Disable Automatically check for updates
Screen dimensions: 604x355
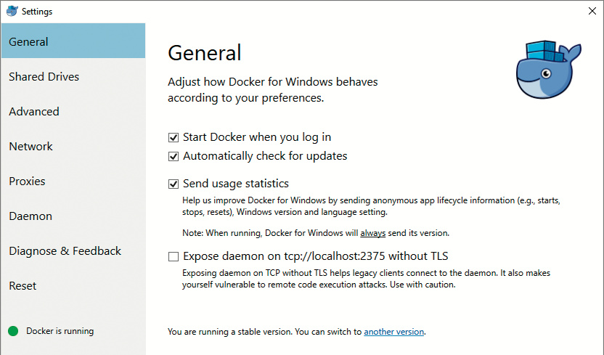click(x=174, y=156)
